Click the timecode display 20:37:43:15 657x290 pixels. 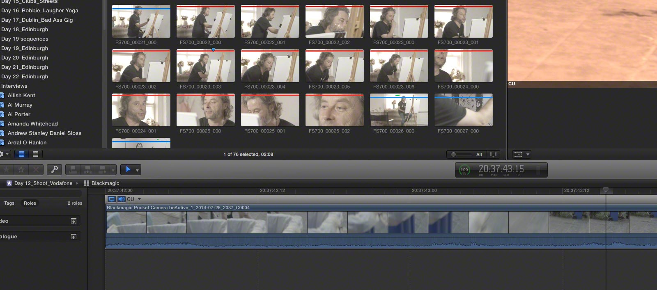[x=501, y=169]
